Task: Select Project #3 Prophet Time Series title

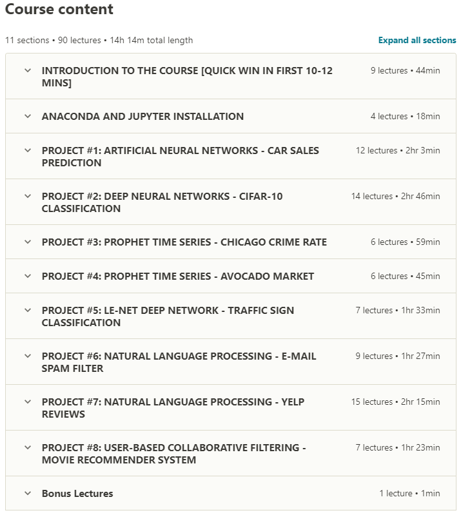Action: click(184, 242)
